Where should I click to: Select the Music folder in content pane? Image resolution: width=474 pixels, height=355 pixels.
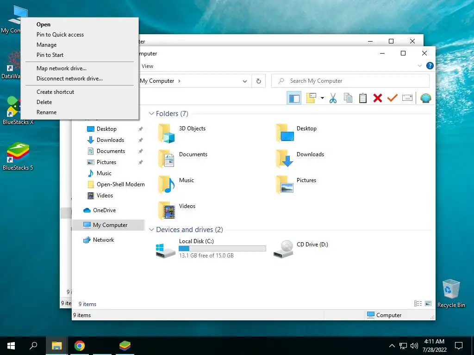[176, 185]
